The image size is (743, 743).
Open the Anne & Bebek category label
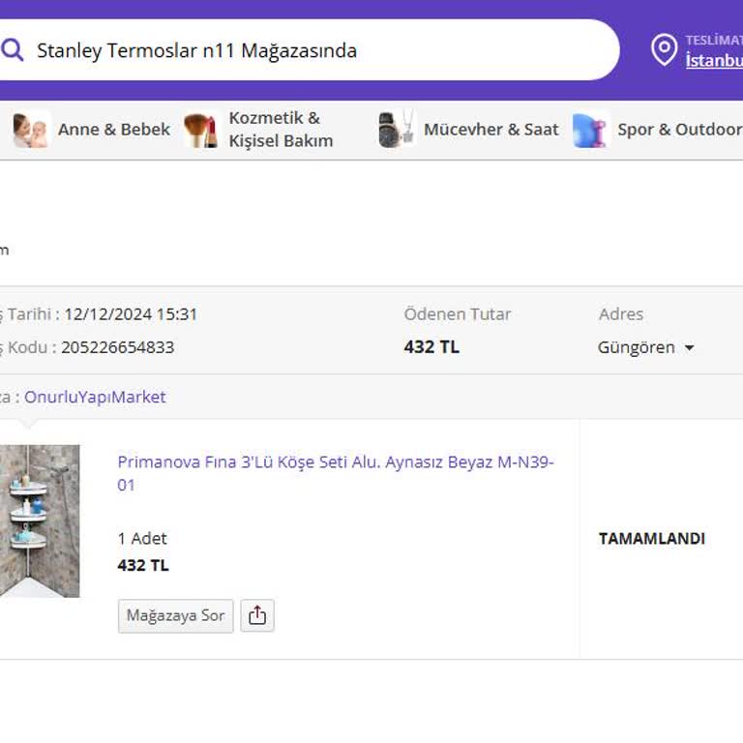pos(113,130)
